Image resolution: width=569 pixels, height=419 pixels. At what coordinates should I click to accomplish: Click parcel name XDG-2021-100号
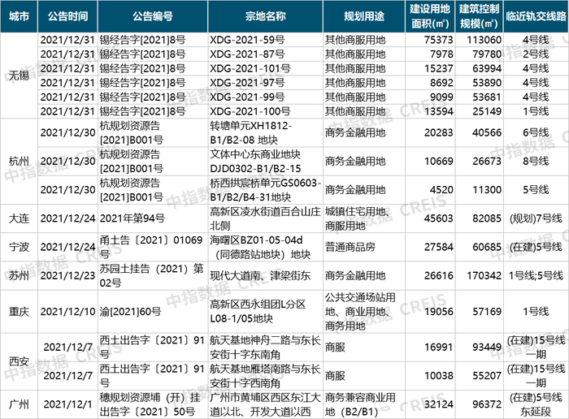(250, 111)
